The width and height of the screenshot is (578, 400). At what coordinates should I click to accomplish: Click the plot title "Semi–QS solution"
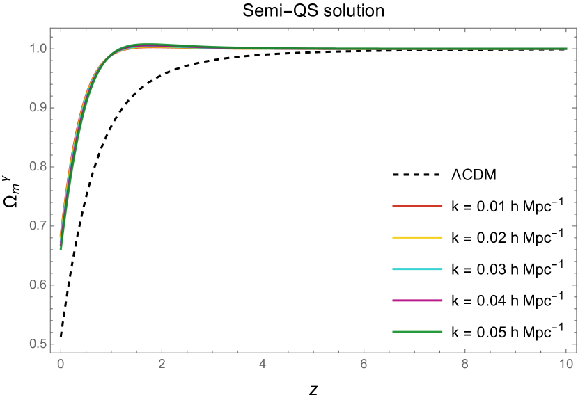pos(313,10)
